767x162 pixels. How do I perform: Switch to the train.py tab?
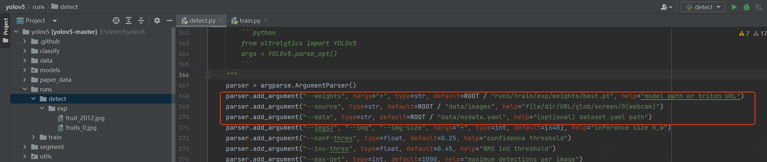pos(250,20)
